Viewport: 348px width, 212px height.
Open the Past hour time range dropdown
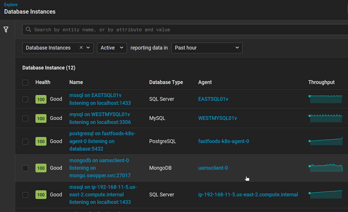207,48
